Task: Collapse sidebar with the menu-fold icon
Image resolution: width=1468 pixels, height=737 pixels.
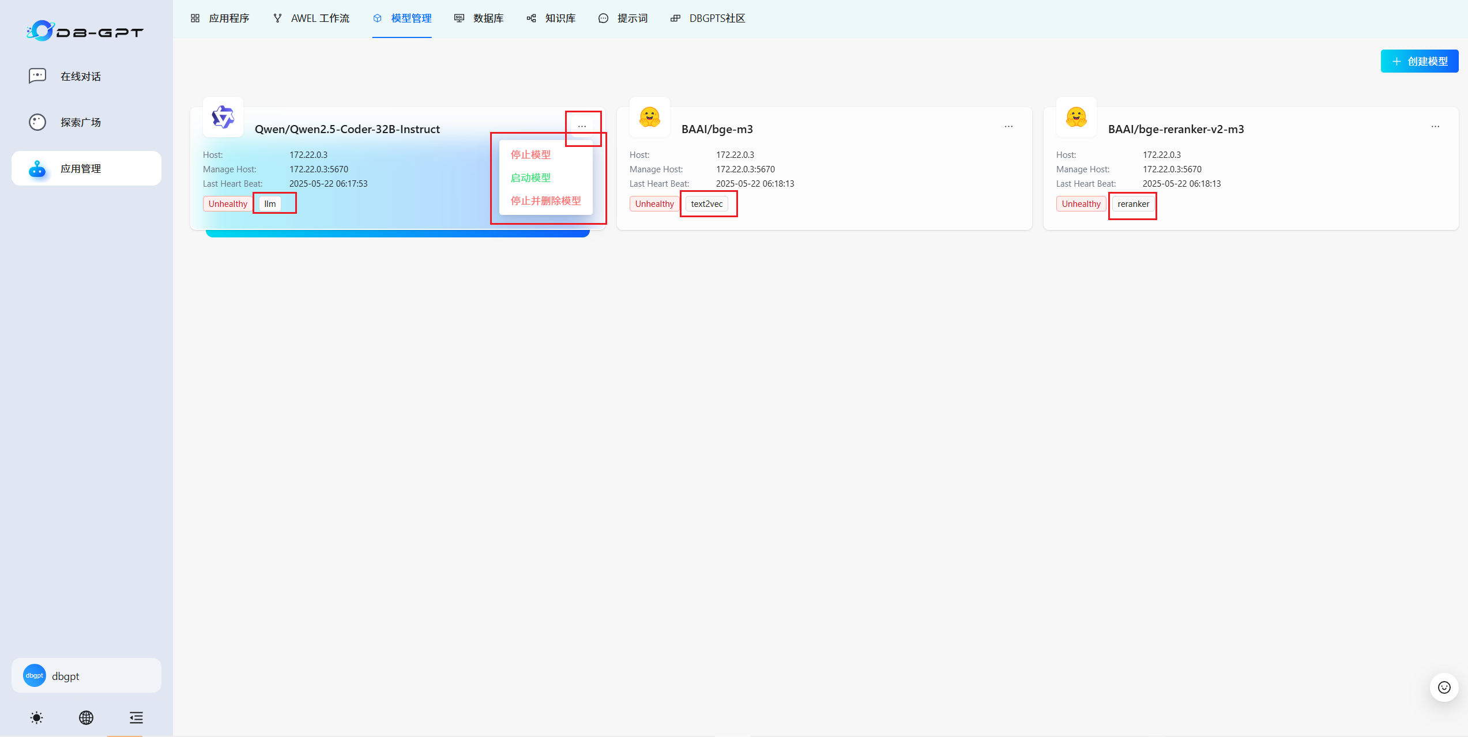Action: pos(136,717)
